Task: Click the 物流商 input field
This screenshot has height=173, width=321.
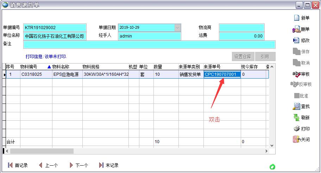Action: tap(241, 28)
